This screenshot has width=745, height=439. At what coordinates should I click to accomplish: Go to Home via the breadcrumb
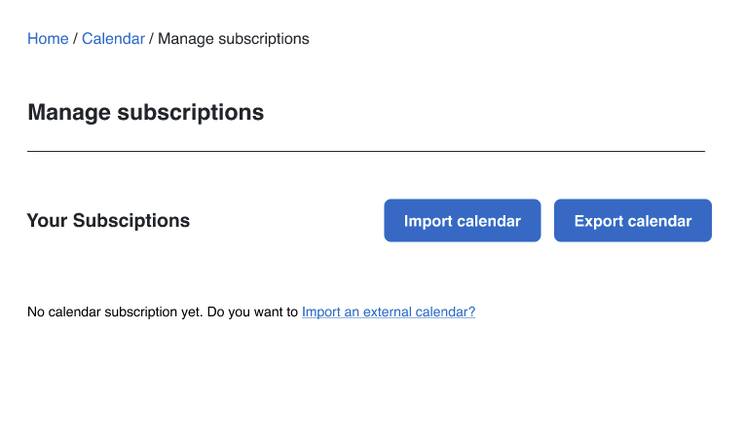pyautogui.click(x=48, y=39)
